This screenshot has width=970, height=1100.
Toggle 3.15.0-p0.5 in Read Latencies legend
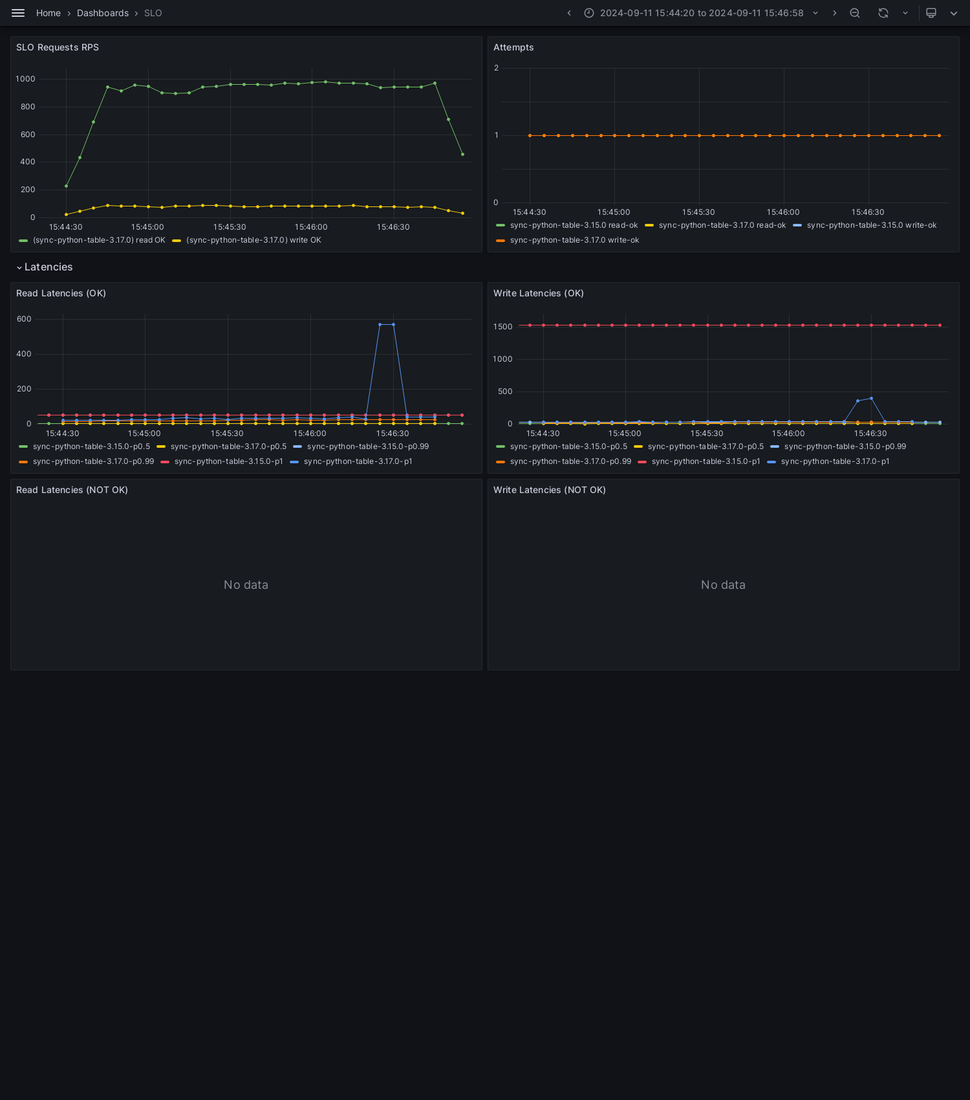click(91, 446)
